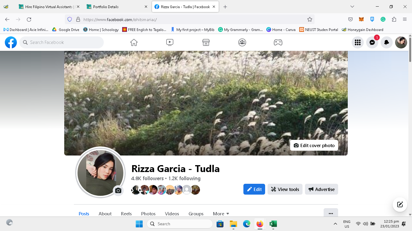Click the Edit profile button
The width and height of the screenshot is (412, 231).
click(x=254, y=189)
